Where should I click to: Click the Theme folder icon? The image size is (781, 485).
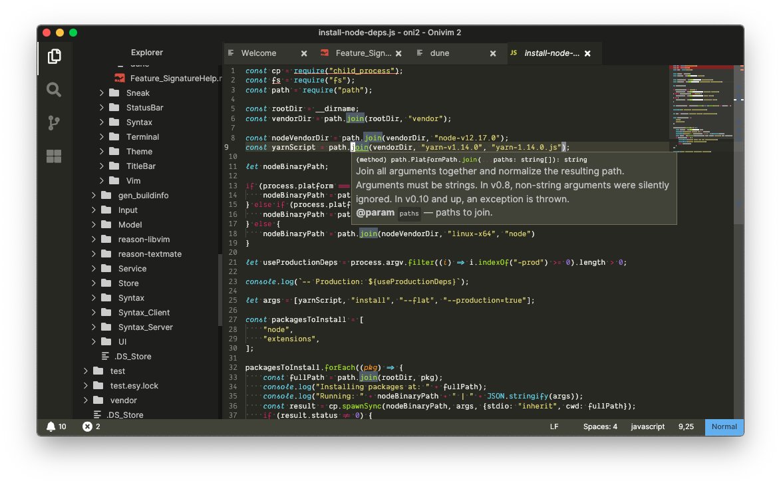pos(114,152)
